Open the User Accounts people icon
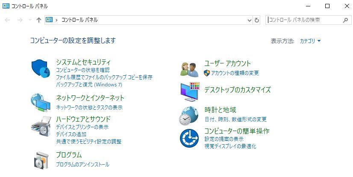Image resolution: width=353 pixels, height=177 pixels. [189, 70]
